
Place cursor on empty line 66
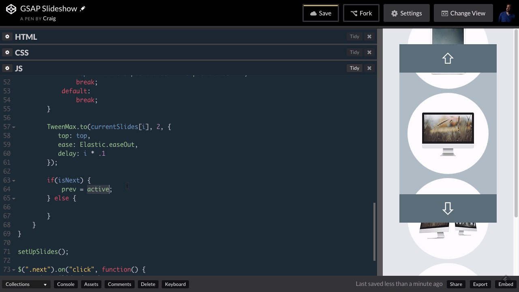coord(195,207)
